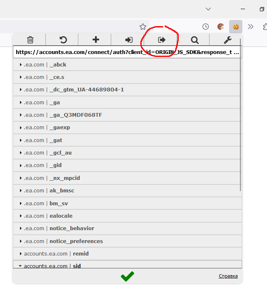Screen dimensions: 267x295
Task: Click the accounts.ea.com URL field
Action: click(x=127, y=52)
